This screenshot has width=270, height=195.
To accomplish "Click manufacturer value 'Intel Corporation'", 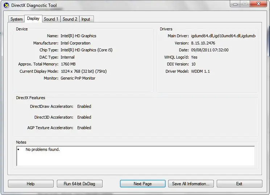I will [75, 43].
